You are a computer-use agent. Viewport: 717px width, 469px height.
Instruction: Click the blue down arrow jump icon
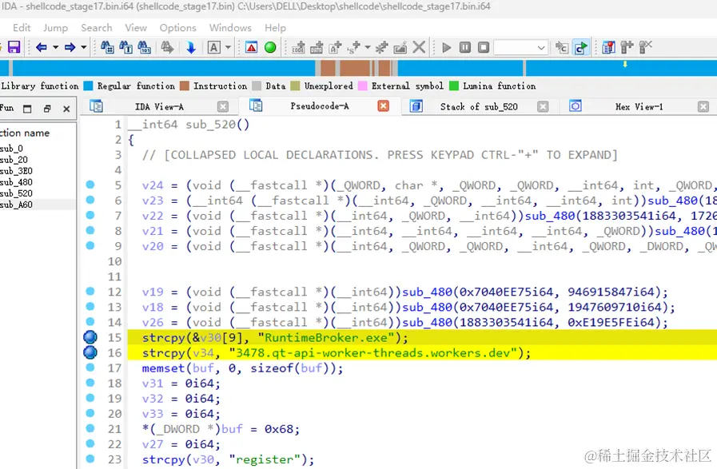point(191,47)
